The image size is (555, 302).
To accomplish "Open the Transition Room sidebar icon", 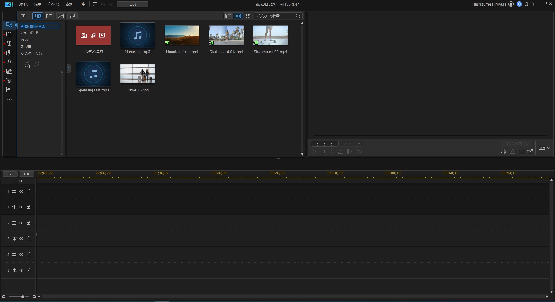I will click(x=9, y=53).
